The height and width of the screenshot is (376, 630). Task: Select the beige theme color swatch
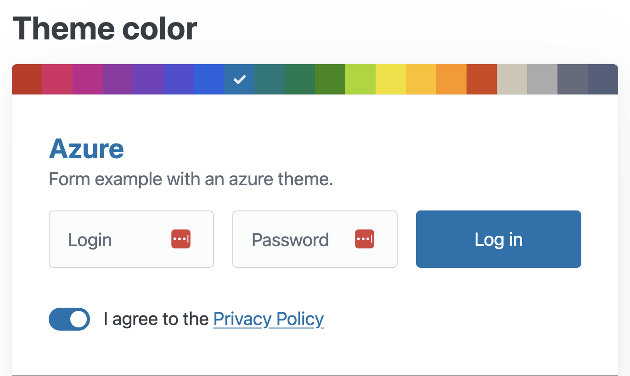(512, 79)
